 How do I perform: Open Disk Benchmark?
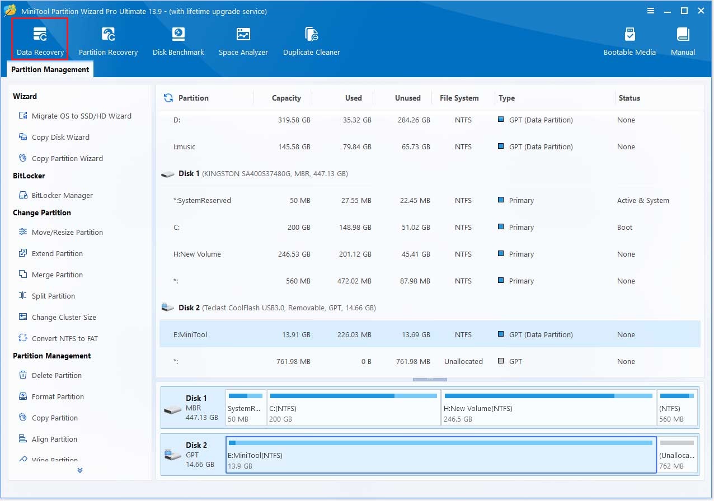click(178, 41)
